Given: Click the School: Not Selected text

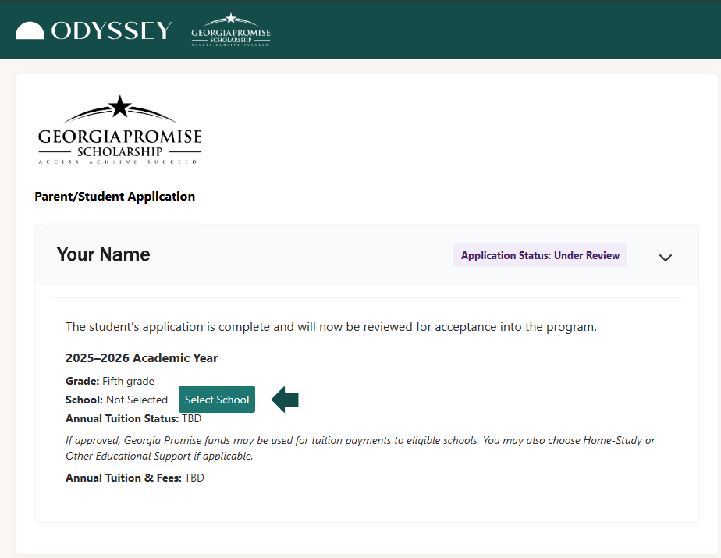Looking at the screenshot, I should 117,400.
